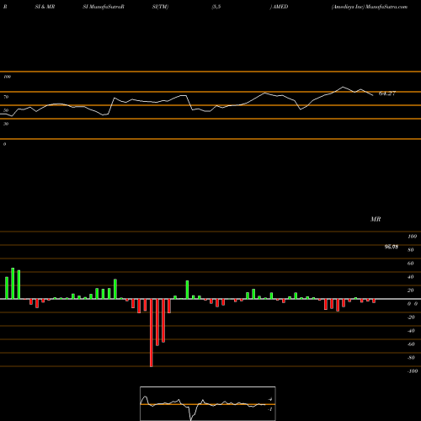Click the ") AMED" ticker text in header
421x421 pixels.
point(279,7)
